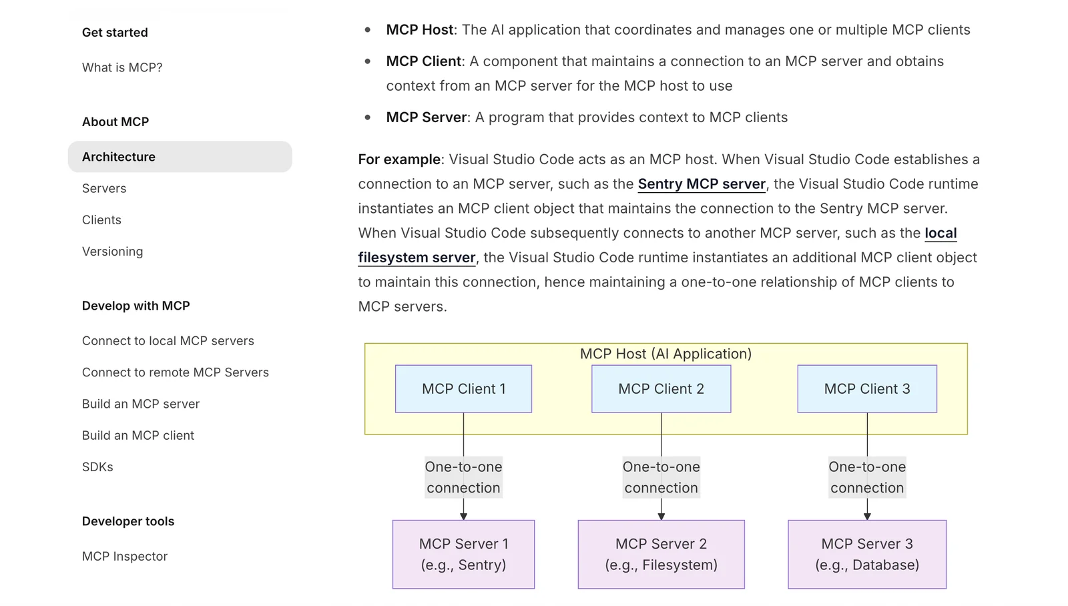Navigate to the Versioning page
Image resolution: width=1068 pixels, height=606 pixels.
pyautogui.click(x=112, y=252)
